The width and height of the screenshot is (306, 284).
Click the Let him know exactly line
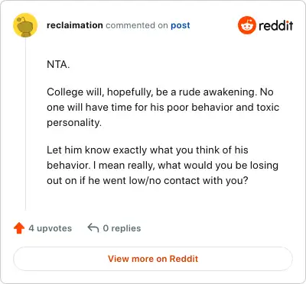pyautogui.click(x=148, y=150)
